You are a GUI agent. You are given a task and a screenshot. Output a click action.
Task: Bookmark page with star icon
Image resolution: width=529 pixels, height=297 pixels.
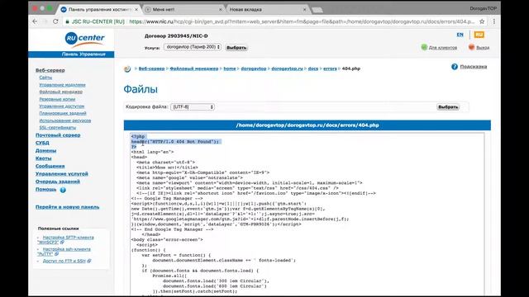tap(482, 21)
